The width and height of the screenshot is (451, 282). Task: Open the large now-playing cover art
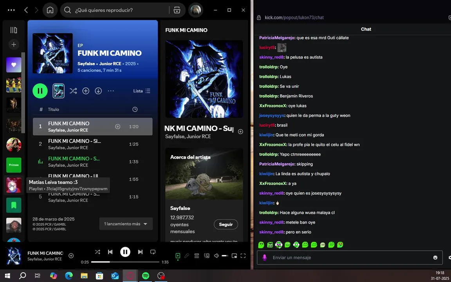(x=204, y=79)
